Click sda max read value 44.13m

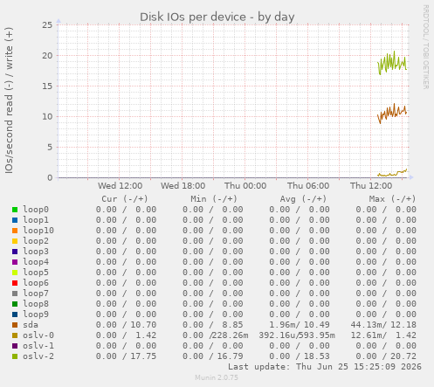pos(367,325)
